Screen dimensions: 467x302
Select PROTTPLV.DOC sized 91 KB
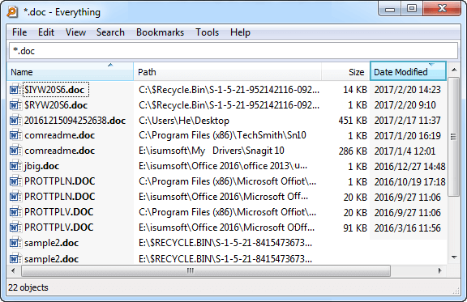point(59,228)
